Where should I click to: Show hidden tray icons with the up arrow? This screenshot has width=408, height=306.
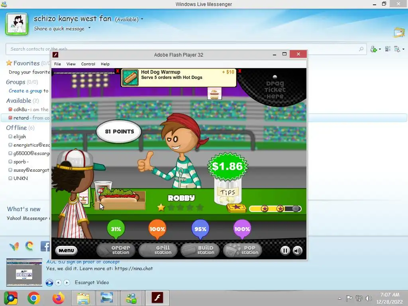[339, 298]
